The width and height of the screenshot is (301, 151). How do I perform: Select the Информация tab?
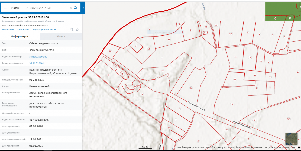[x=19, y=36]
